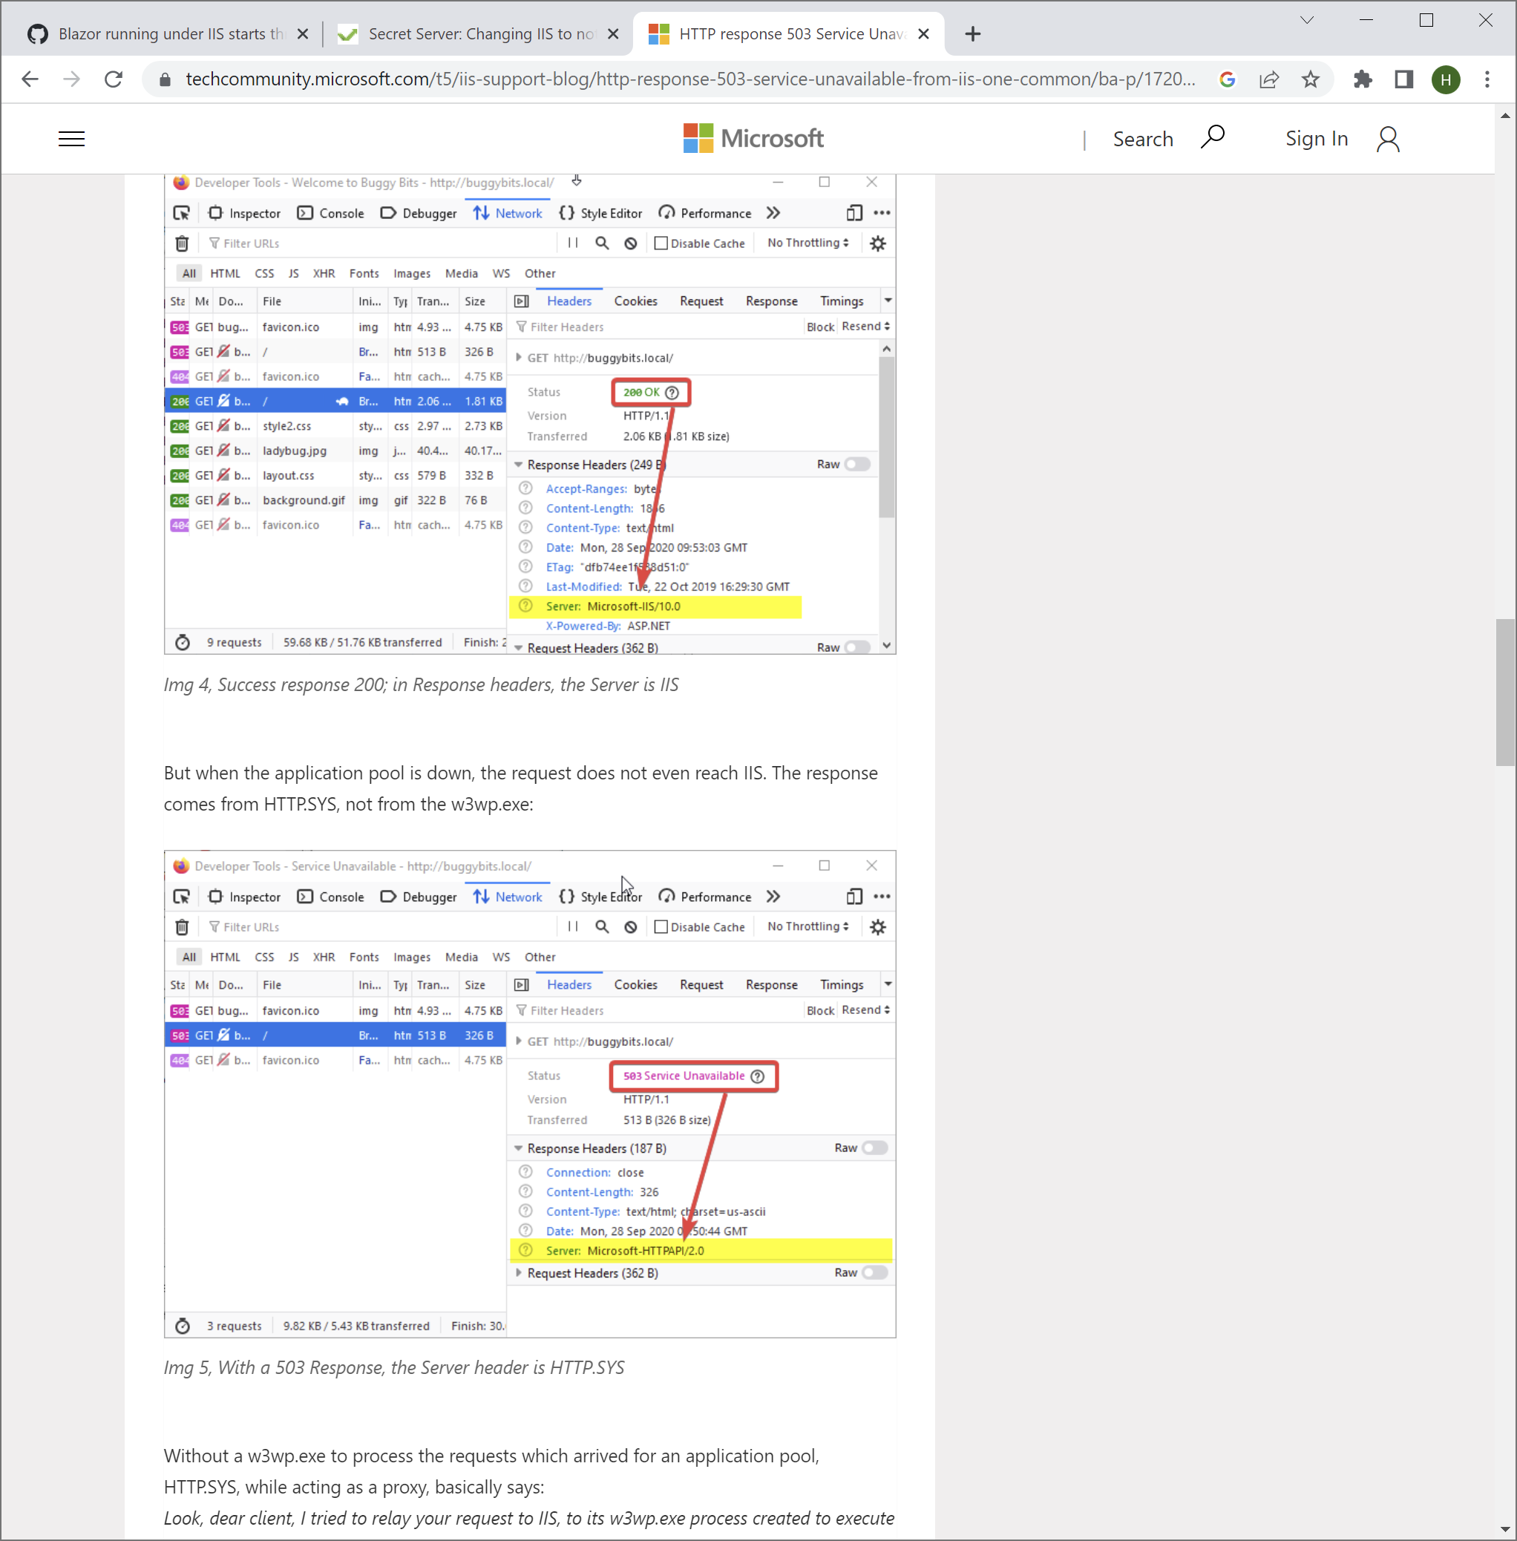Viewport: 1517px width, 1541px height.
Task: Click the browser reload icon
Action: 113,79
